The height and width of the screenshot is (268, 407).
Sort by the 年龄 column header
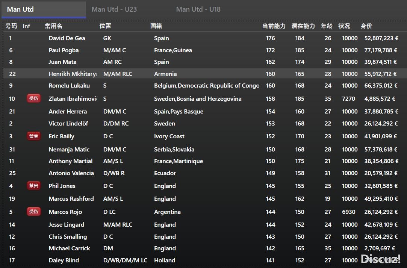coord(327,26)
